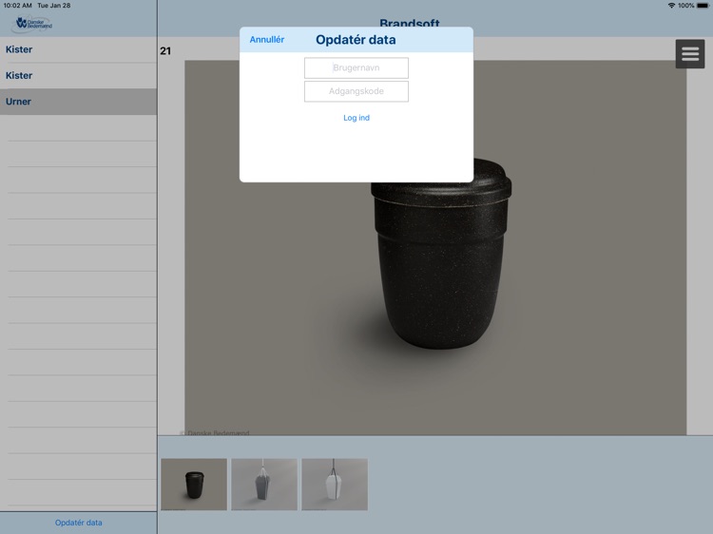
Task: Select the second Kister category
Action: pyautogui.click(x=19, y=75)
